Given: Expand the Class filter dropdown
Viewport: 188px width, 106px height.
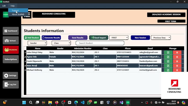Looking at the screenshot, I should pos(61,43).
